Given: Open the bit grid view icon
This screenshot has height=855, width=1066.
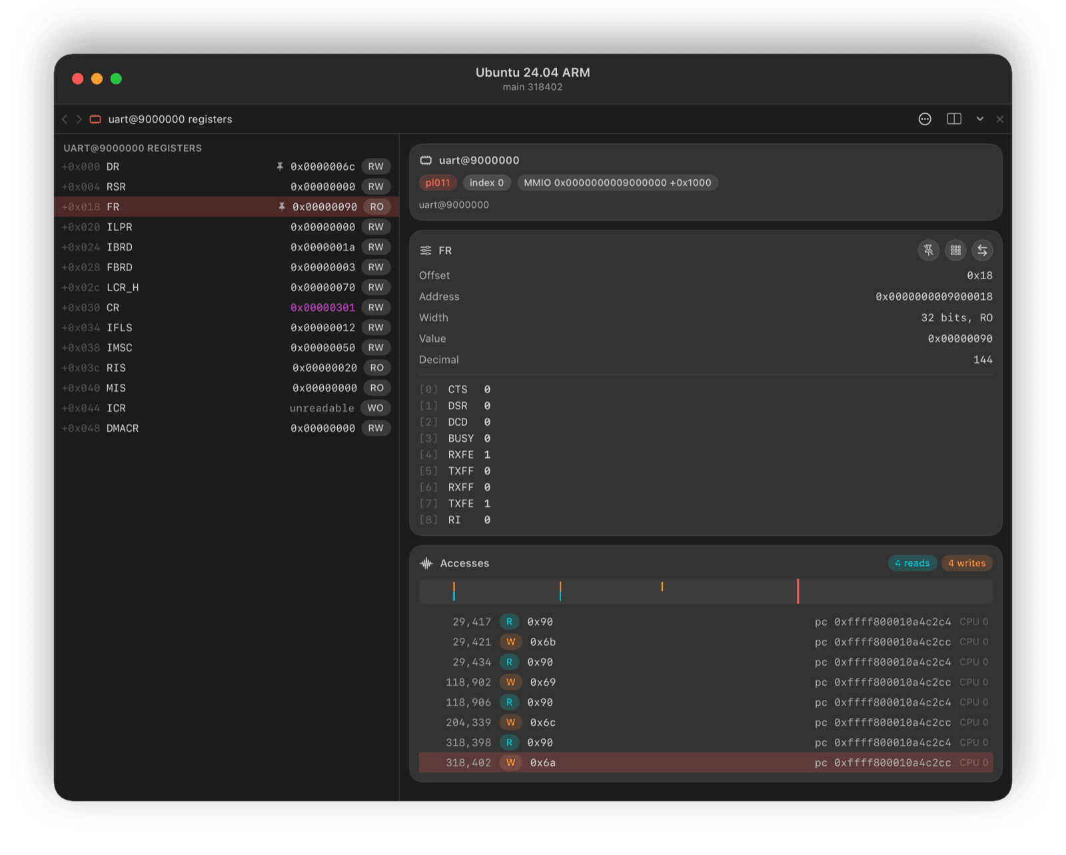Looking at the screenshot, I should click(955, 251).
